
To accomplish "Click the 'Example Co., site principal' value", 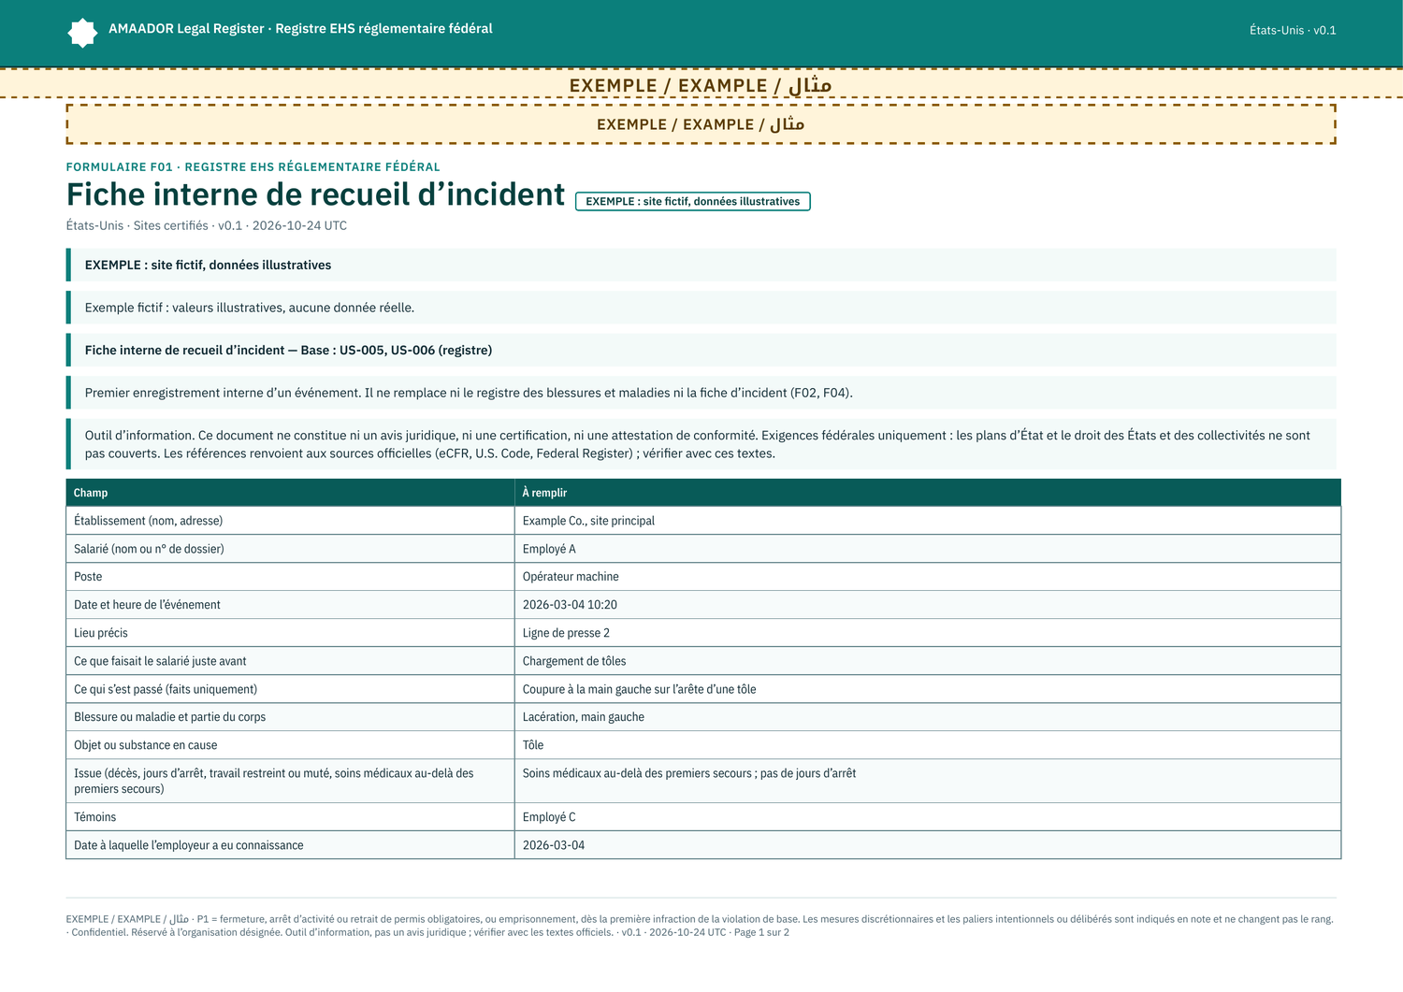I will [x=928, y=521].
